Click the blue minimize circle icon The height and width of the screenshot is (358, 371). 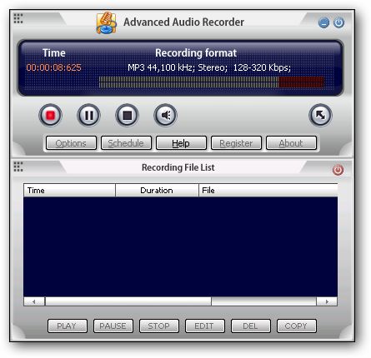(x=323, y=22)
